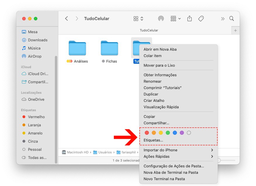Show more toolbar items with double chevron
256x186 pixels.
pos(223,19)
